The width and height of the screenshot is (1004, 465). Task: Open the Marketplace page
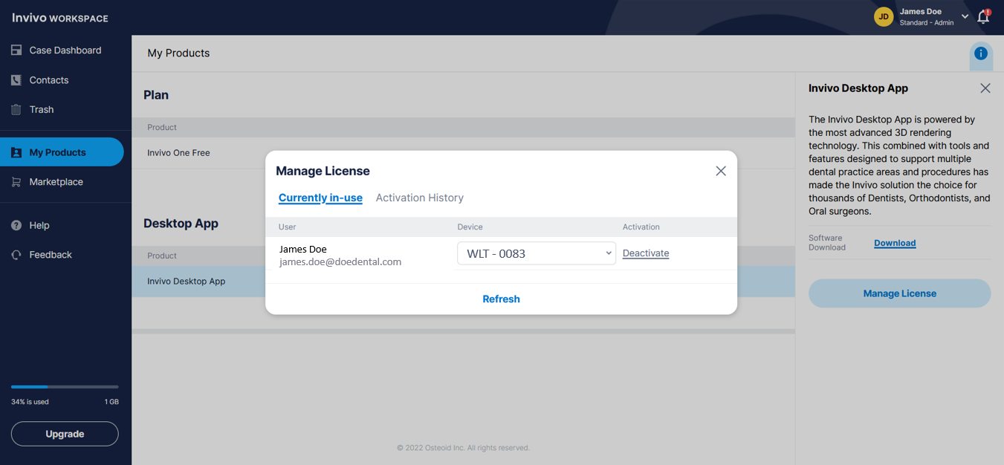click(x=56, y=182)
